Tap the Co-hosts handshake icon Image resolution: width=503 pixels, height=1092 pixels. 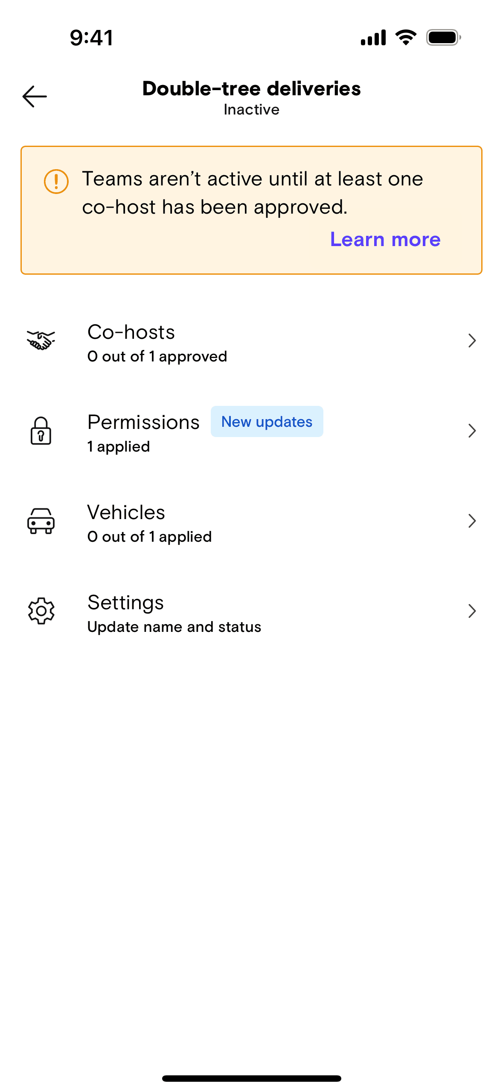41,341
